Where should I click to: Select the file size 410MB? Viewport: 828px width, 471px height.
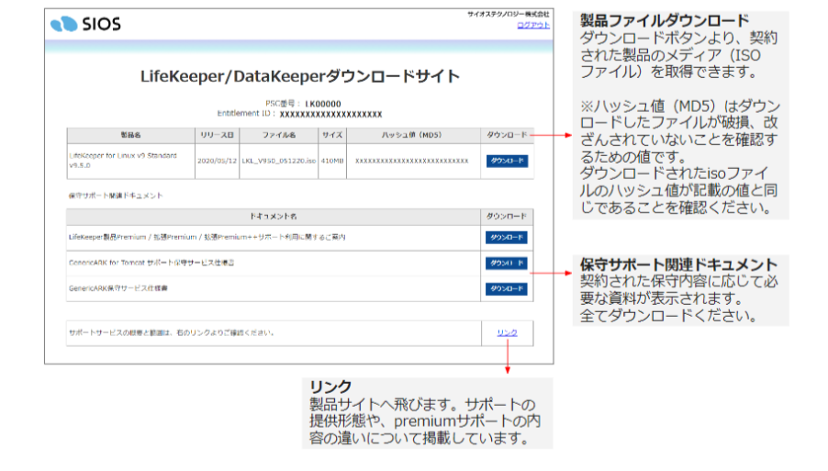click(332, 161)
